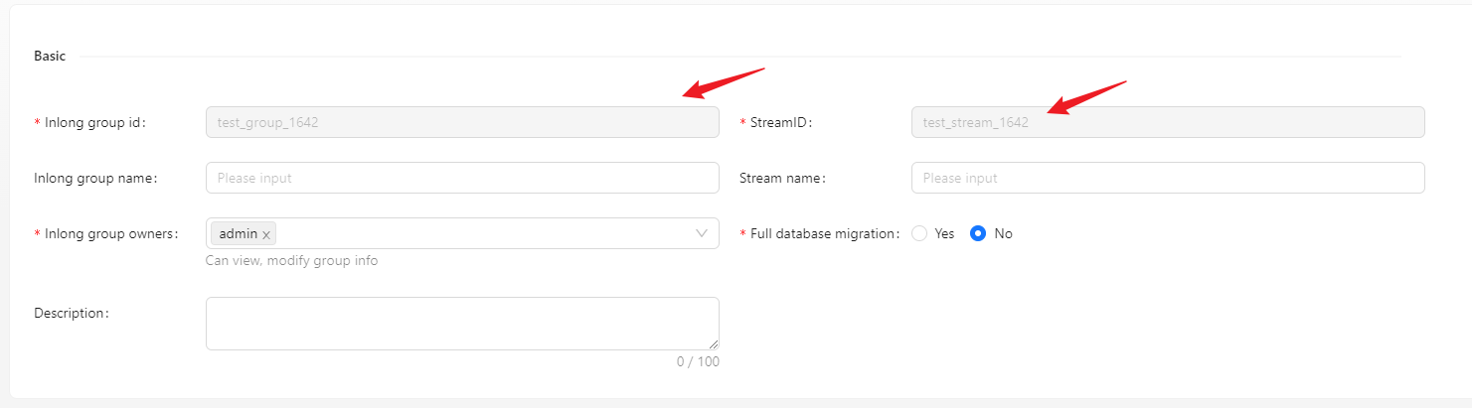Click the 0 / 100 character counter
The height and width of the screenshot is (408, 1472).
pyautogui.click(x=698, y=361)
